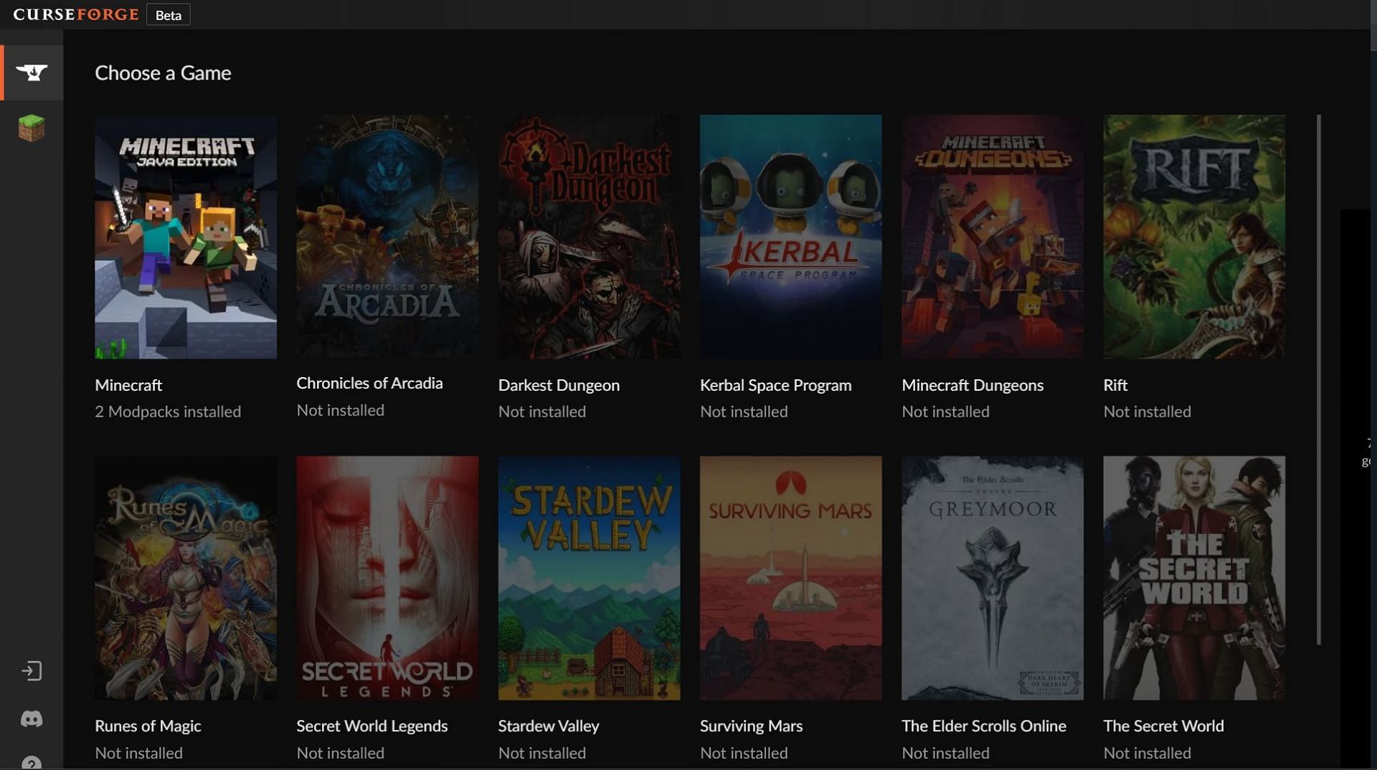Click the Minecraft game title

[x=128, y=385]
